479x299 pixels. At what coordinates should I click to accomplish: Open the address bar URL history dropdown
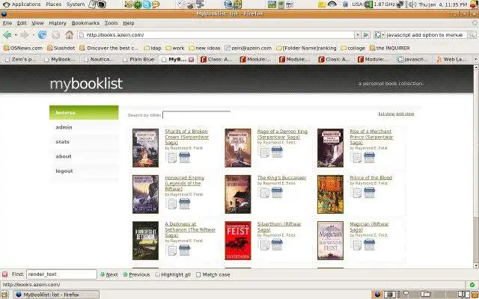pyautogui.click(x=358, y=35)
